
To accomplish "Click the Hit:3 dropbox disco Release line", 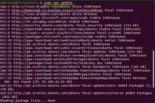I will coord(49,14).
